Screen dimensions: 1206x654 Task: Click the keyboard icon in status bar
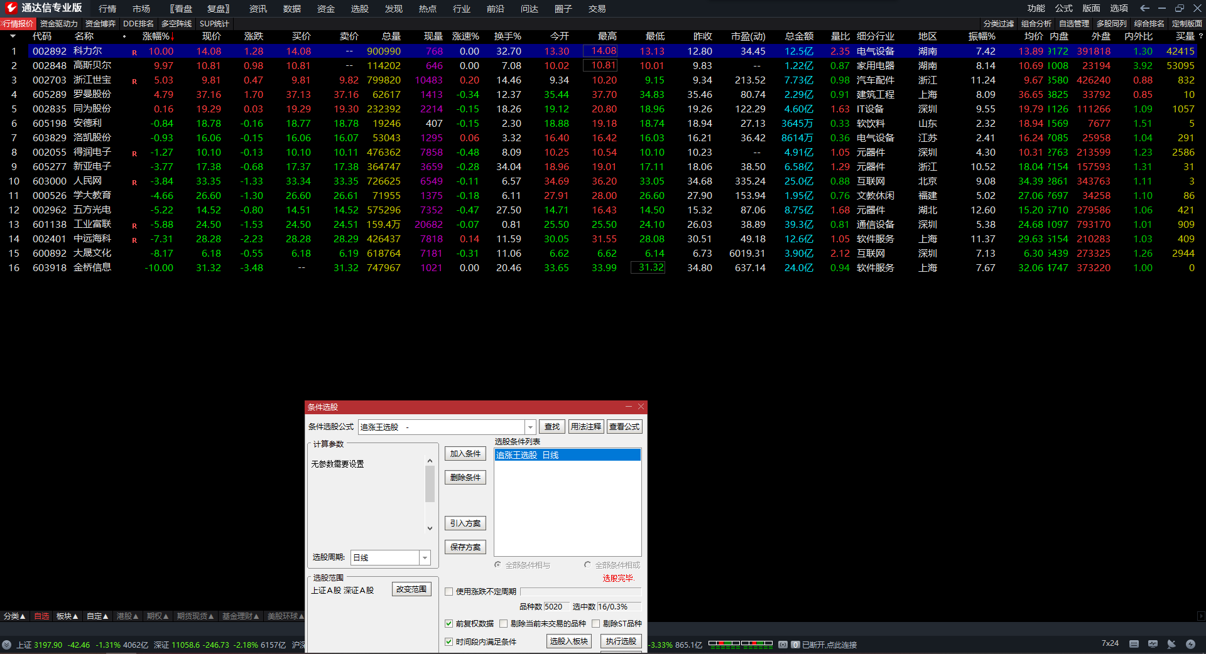point(1134,644)
